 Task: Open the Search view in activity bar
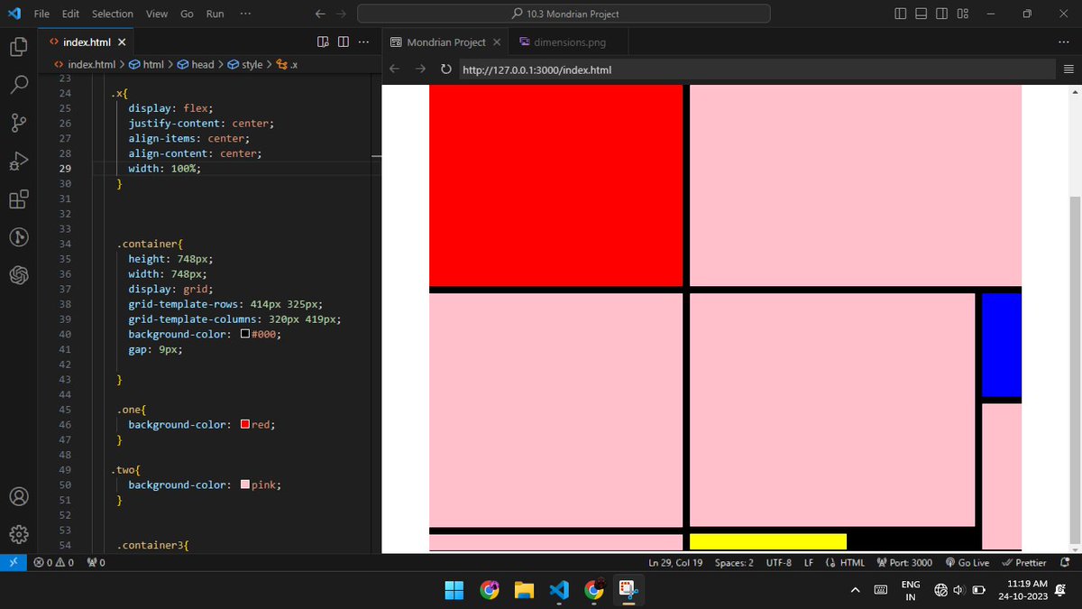[19, 84]
